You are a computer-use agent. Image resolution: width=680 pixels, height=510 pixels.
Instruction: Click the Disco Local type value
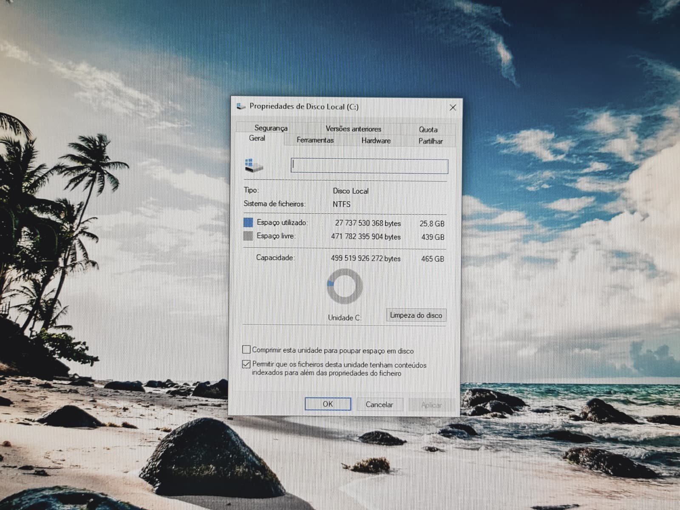351,191
